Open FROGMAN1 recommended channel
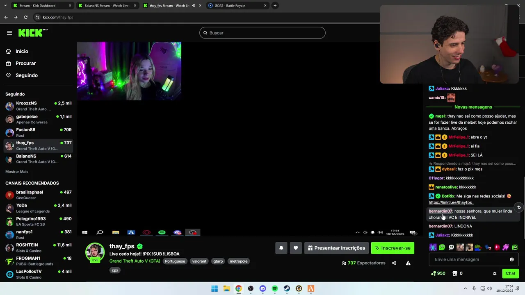This screenshot has width=525, height=295. pos(39,261)
